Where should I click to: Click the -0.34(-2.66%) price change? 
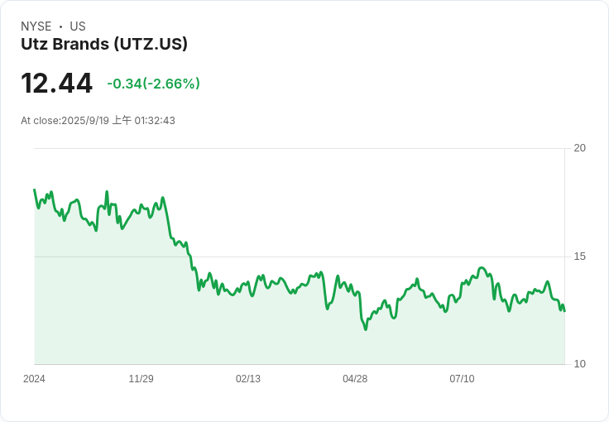click(153, 84)
